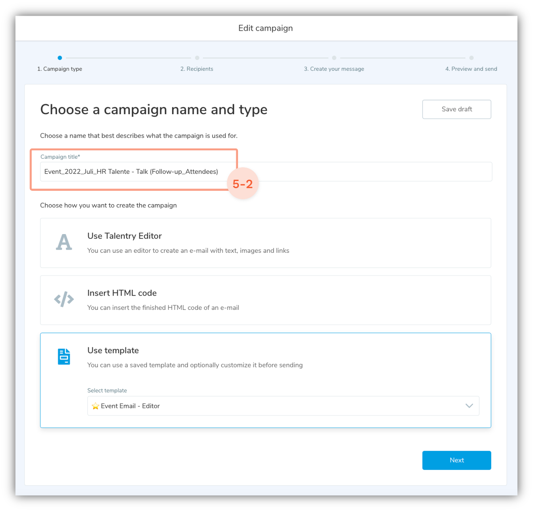Image resolution: width=533 pixels, height=511 pixels.
Task: Click the Save draft button
Action: pos(456,109)
